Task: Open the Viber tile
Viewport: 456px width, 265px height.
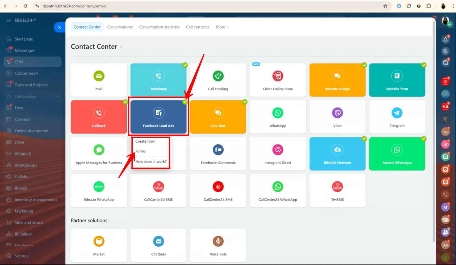Action: coord(337,117)
